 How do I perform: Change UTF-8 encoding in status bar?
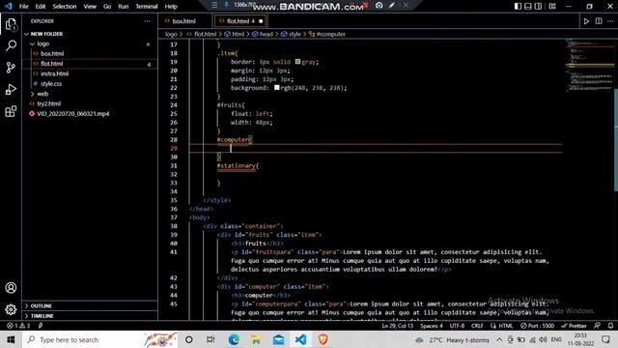coord(457,326)
